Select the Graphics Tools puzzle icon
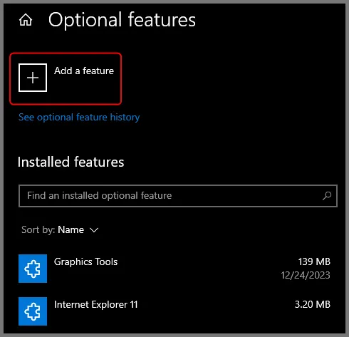Viewport: 349px width, 337px height. pyautogui.click(x=33, y=269)
